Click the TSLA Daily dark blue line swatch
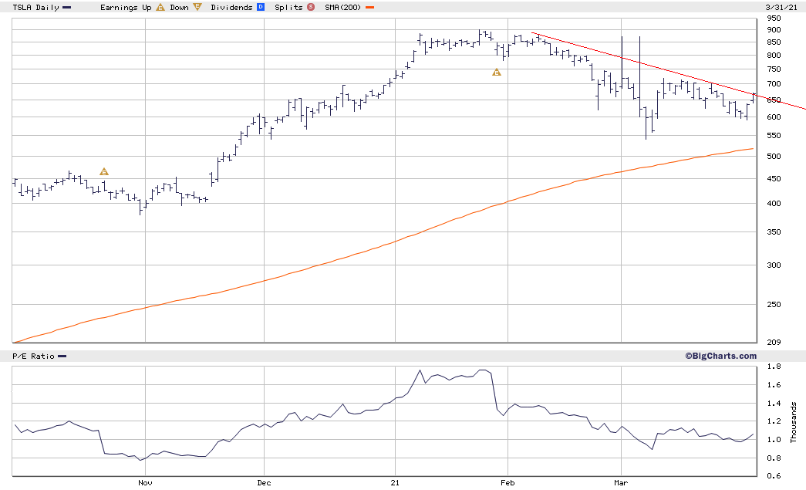 67,7
